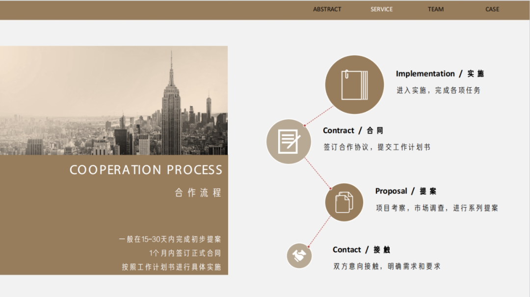Click the line '1个月内签订正式合同'
The width and height of the screenshot is (530, 297).
click(185, 253)
